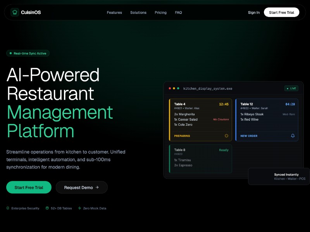Open the Features menu item

114,12
